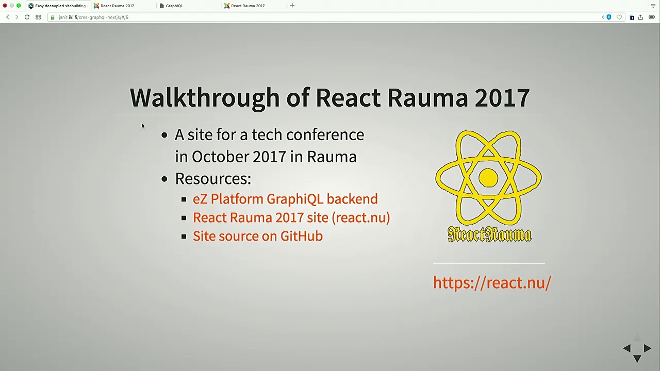Add the page to bookmarks with the heart icon

coord(619,17)
